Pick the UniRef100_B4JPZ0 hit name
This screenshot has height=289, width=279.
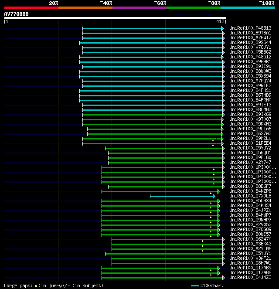tap(250, 210)
